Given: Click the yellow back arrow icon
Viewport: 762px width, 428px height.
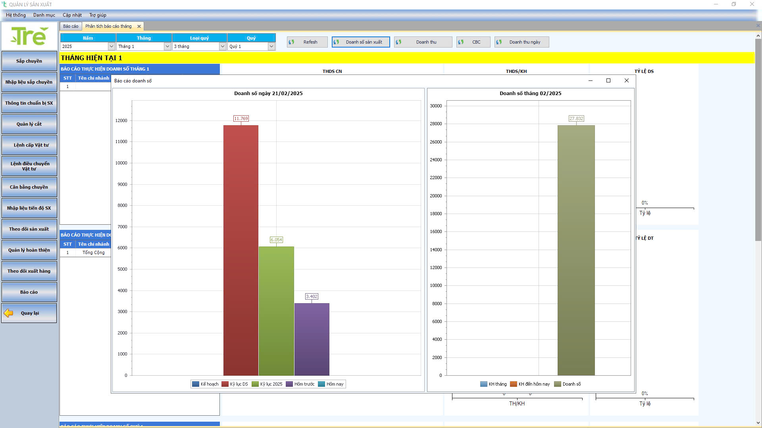Looking at the screenshot, I should coord(8,313).
